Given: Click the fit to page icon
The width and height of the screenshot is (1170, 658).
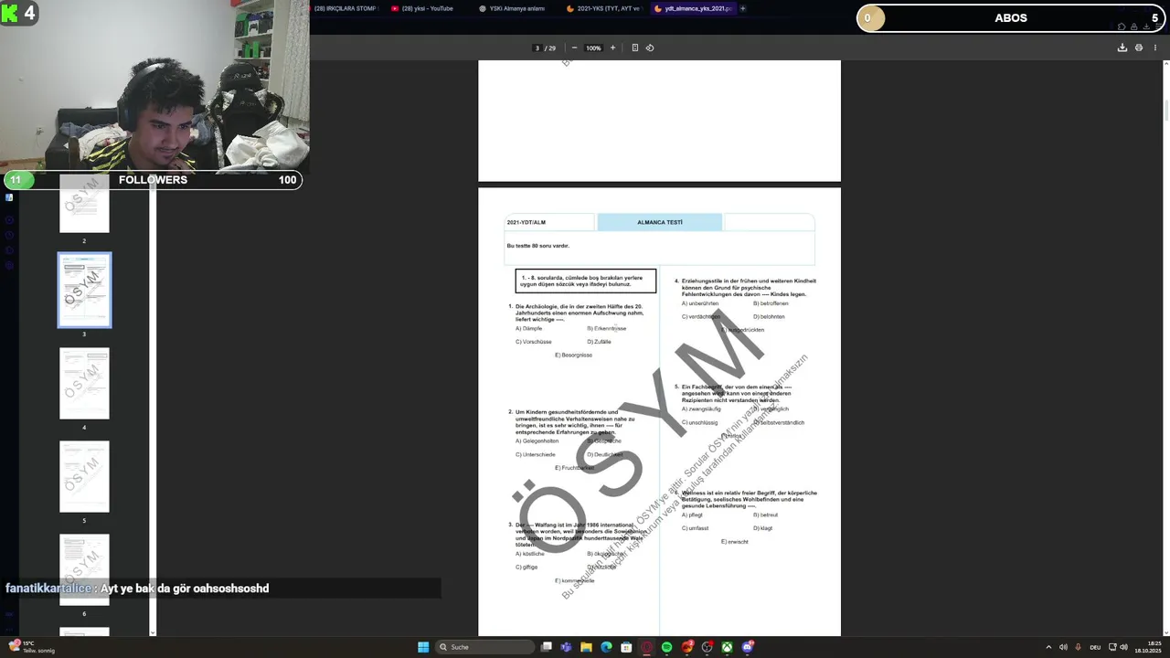Looking at the screenshot, I should pos(635,48).
